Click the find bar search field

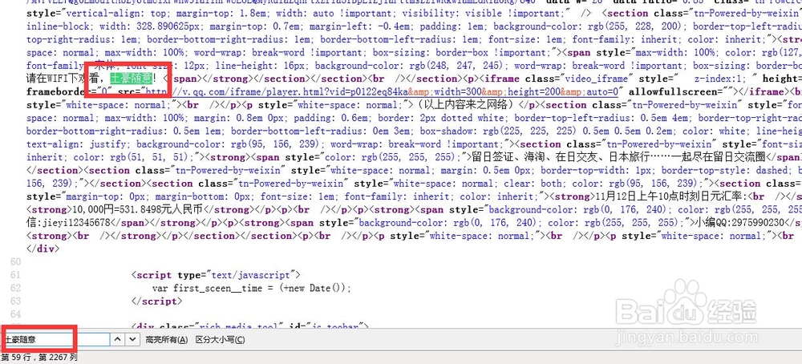55,339
